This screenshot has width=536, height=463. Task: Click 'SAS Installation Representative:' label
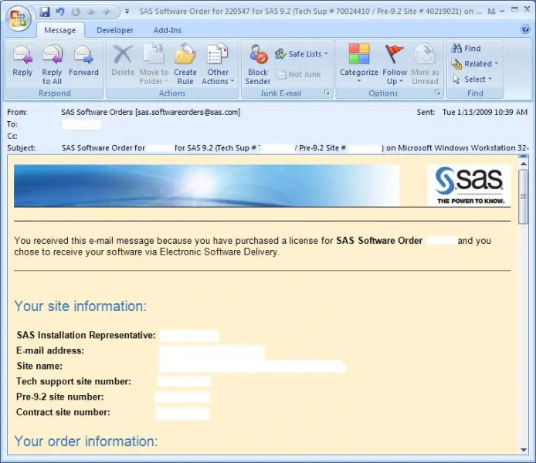tap(87, 335)
